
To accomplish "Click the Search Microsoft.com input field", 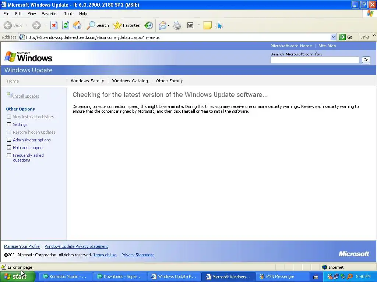I will [x=315, y=60].
